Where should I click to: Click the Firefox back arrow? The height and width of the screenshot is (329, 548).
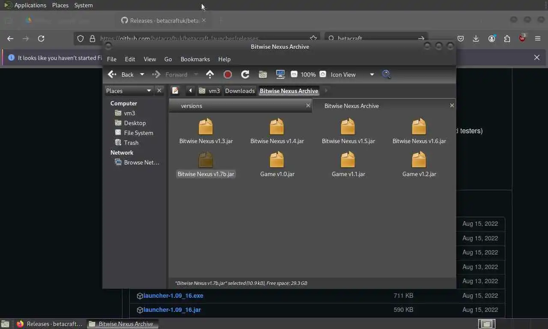pos(10,39)
